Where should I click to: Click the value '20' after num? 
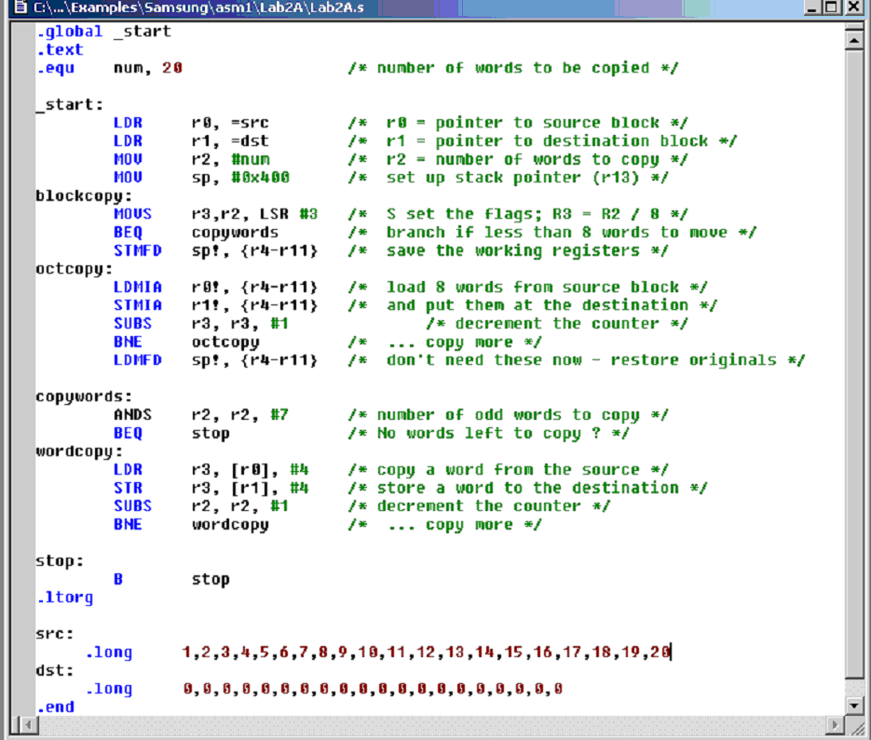[x=172, y=68]
